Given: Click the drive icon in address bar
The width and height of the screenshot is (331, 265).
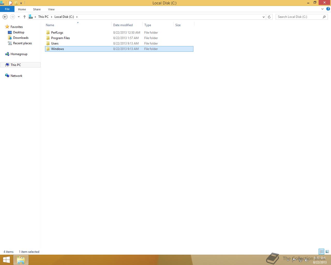Looking at the screenshot, I should pos(31,17).
